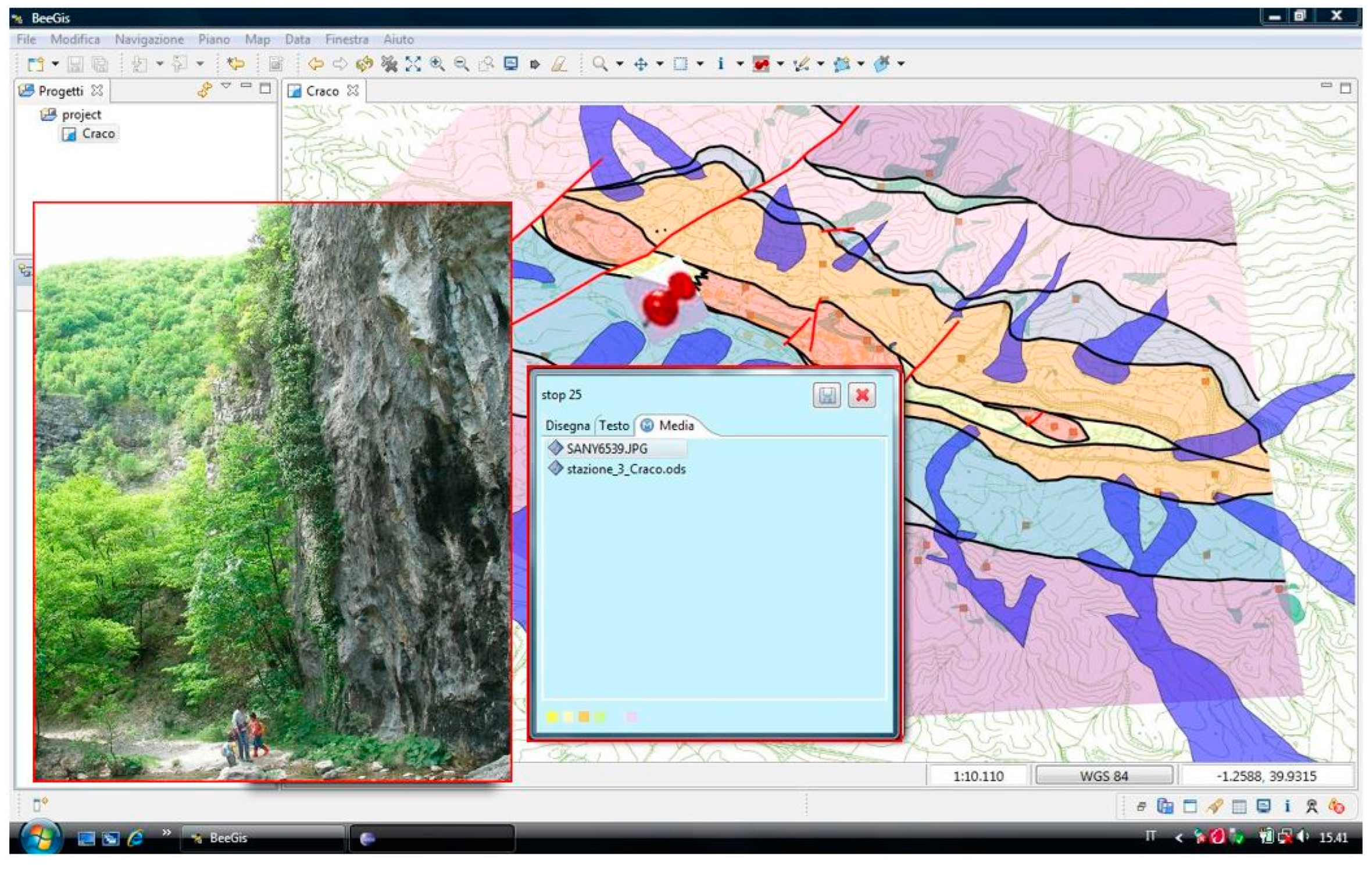Click the Export toolbar icon

[180, 63]
